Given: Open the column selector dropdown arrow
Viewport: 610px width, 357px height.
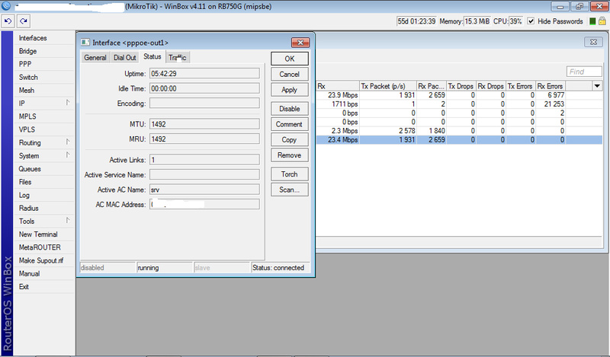Looking at the screenshot, I should (597, 86).
